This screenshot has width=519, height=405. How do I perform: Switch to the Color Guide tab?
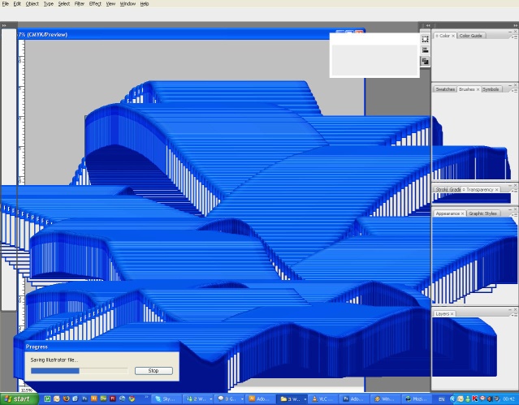click(472, 36)
